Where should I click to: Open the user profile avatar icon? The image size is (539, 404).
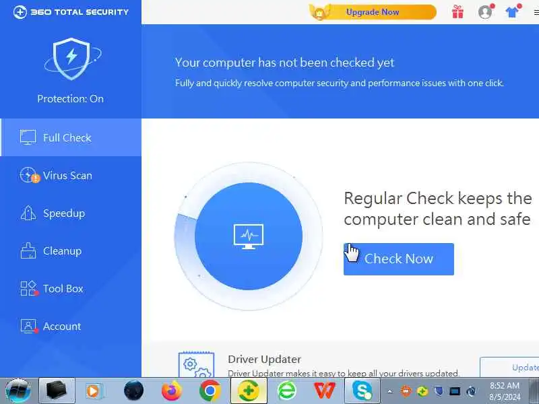485,12
